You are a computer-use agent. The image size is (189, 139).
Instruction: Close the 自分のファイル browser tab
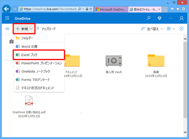tap(159, 9)
